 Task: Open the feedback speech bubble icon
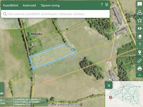(x=140, y=4)
